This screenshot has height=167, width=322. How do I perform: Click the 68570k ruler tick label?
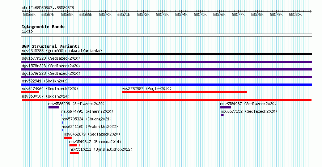pyautogui.click(x=105, y=15)
